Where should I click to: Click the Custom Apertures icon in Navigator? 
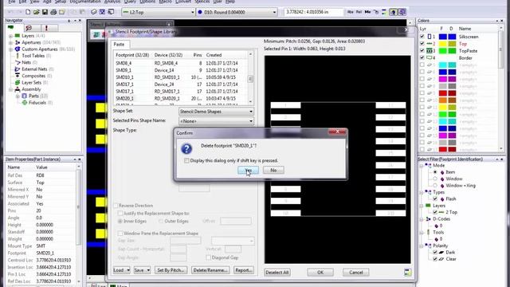click(x=18, y=49)
